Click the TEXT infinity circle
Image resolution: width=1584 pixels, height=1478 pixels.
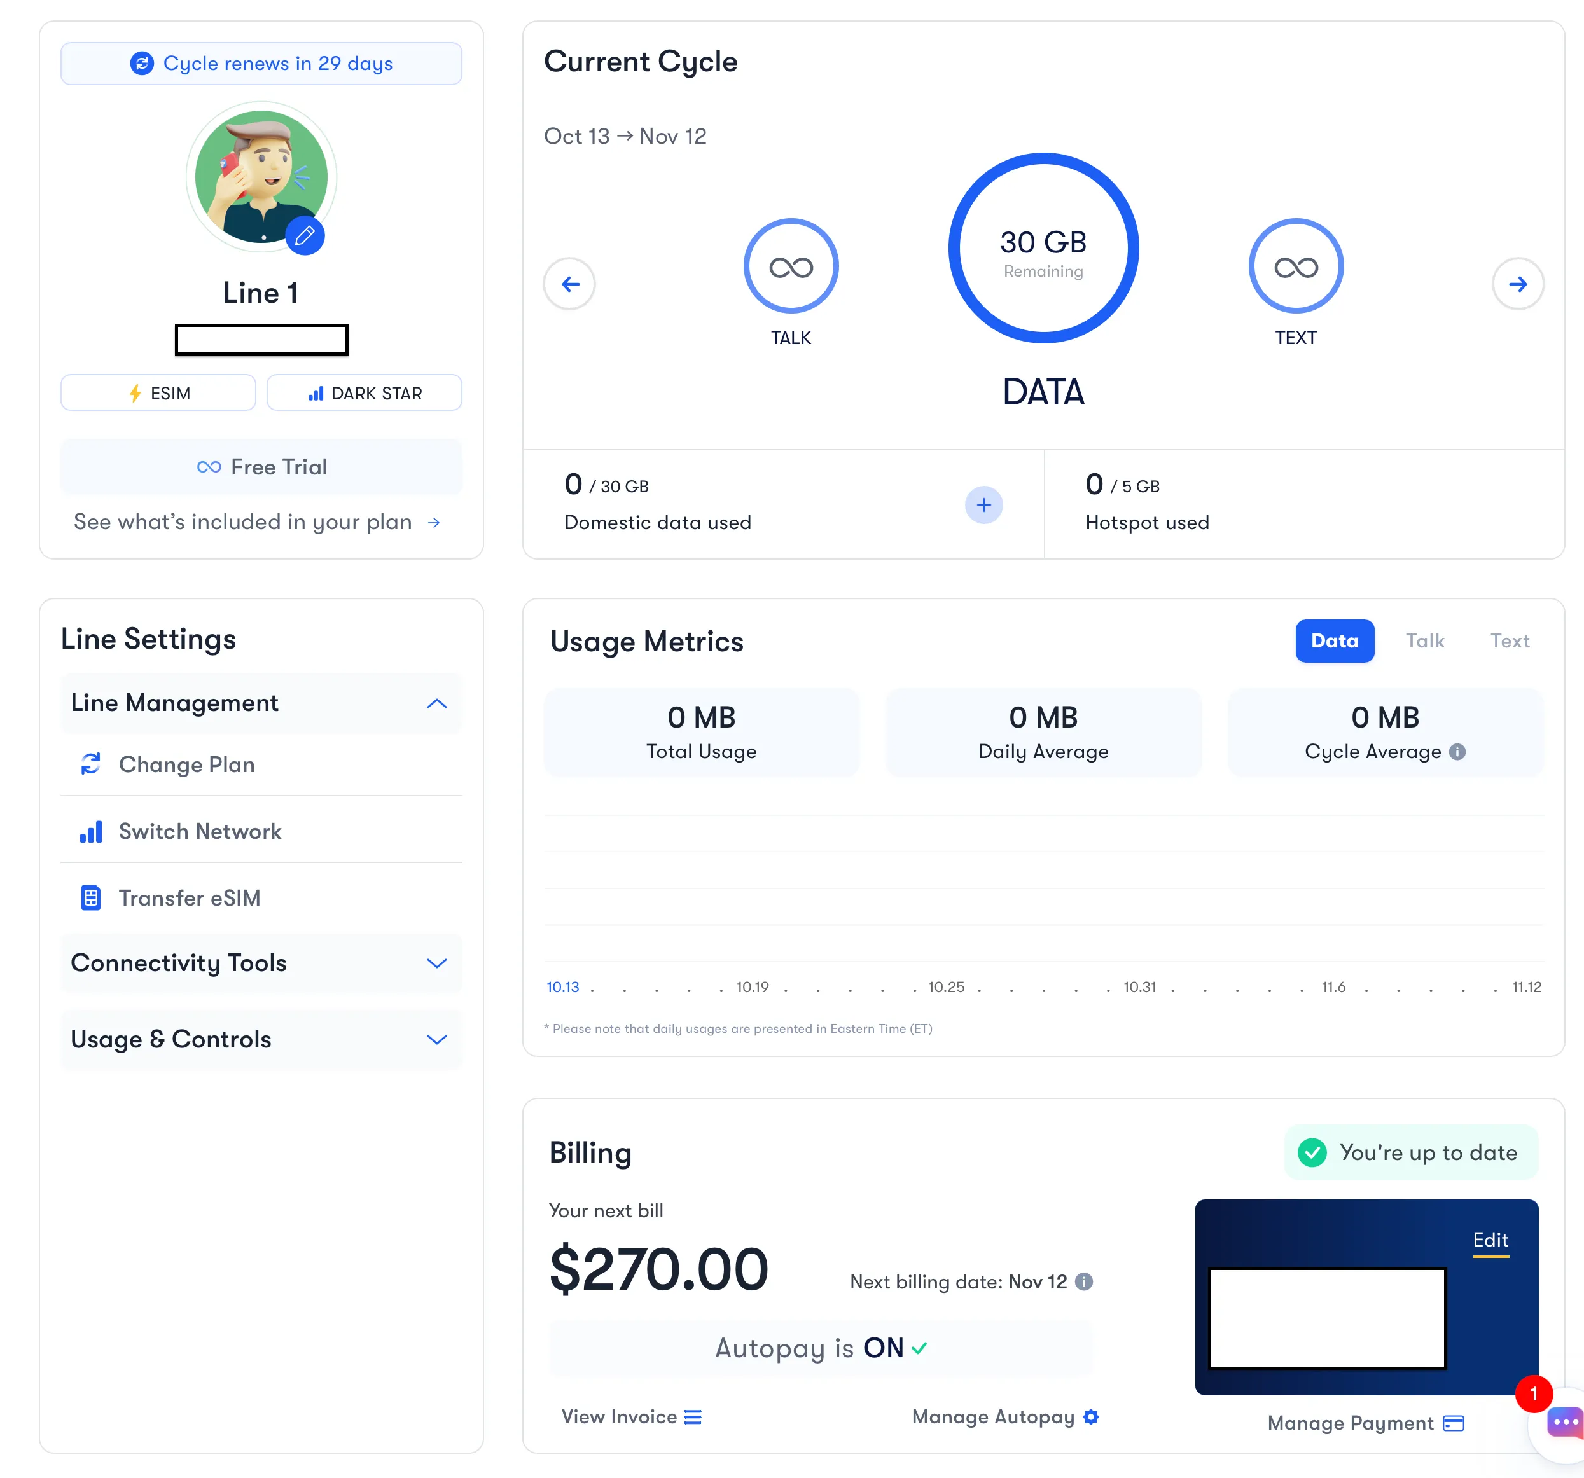click(1296, 266)
